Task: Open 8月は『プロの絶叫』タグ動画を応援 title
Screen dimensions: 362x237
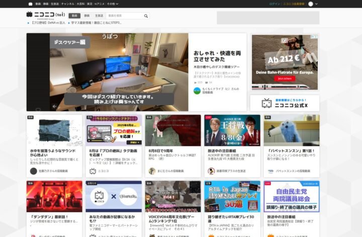Action: point(113,152)
